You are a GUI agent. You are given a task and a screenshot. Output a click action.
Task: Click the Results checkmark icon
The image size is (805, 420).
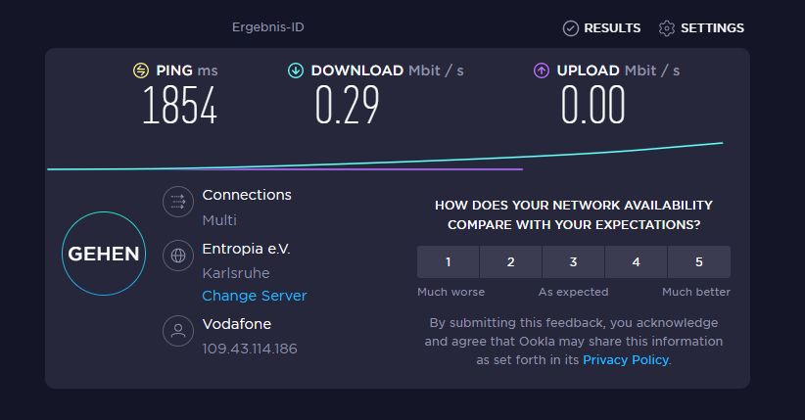point(571,28)
